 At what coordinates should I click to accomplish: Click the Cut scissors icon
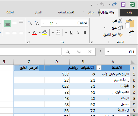[120, 21]
